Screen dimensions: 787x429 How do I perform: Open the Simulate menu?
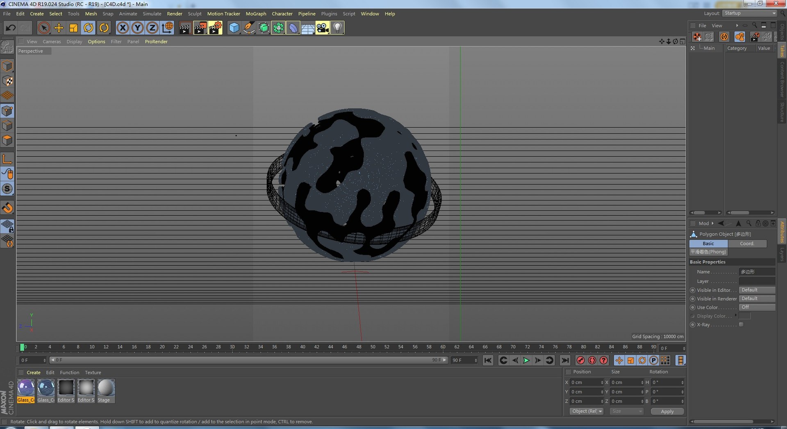point(152,14)
